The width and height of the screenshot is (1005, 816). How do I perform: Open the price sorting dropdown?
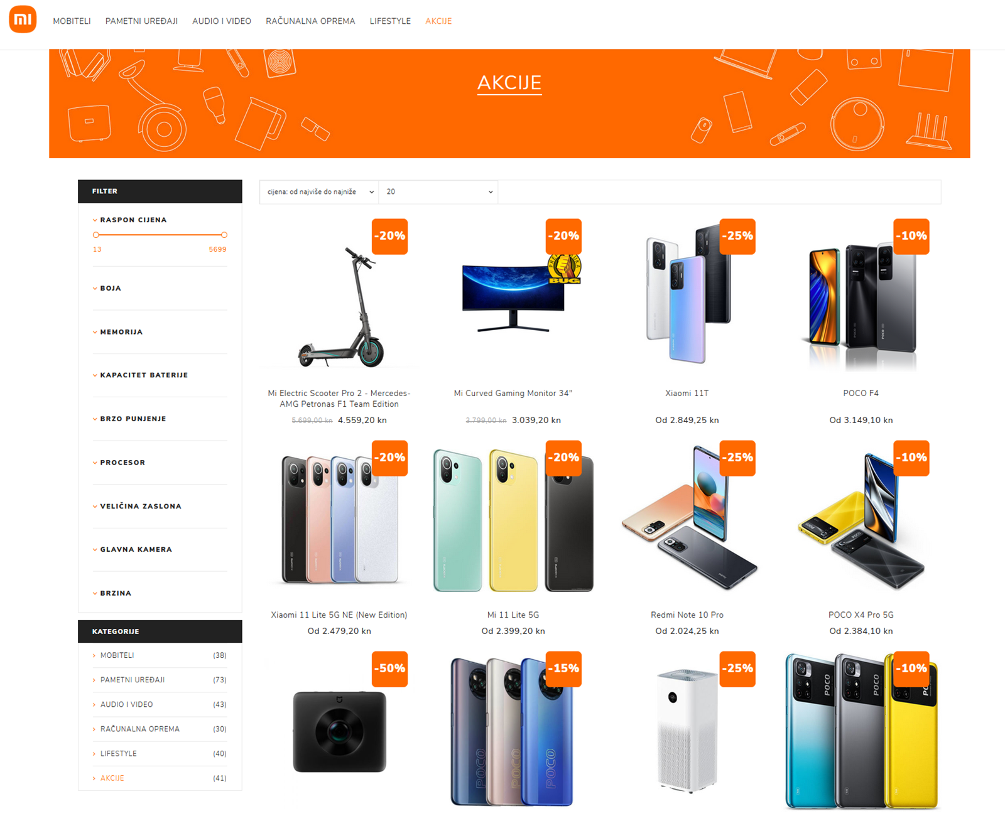tap(319, 192)
